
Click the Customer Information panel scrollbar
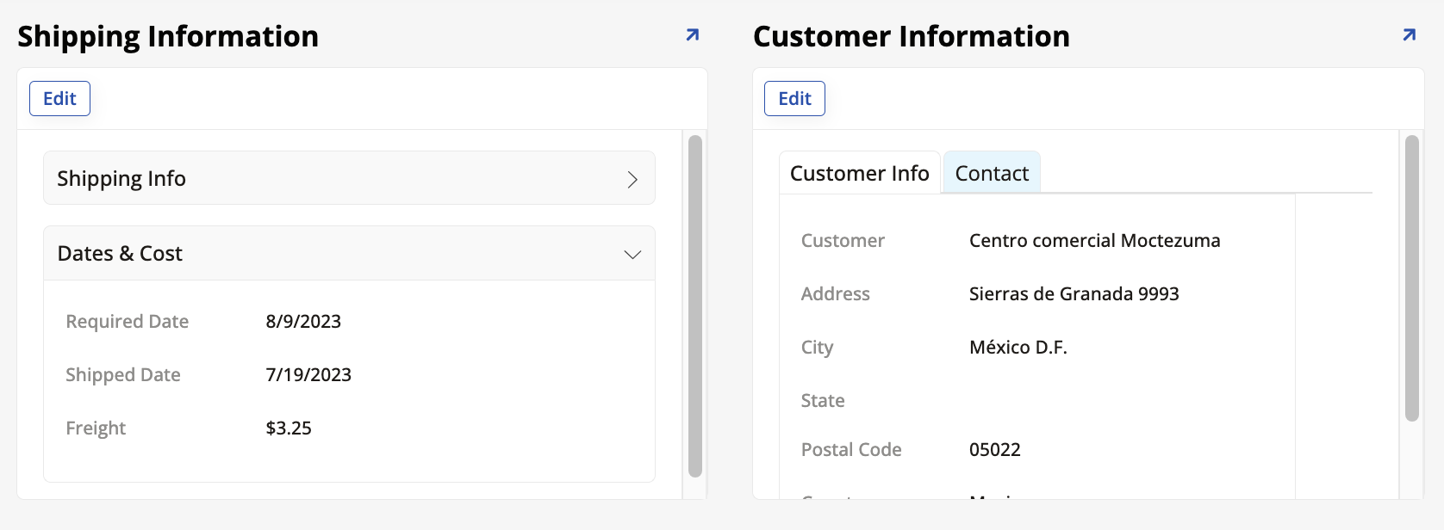tap(1411, 277)
